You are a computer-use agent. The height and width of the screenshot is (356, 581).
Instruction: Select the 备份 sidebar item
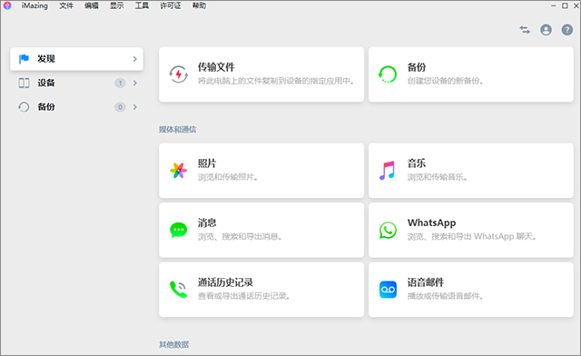[76, 107]
